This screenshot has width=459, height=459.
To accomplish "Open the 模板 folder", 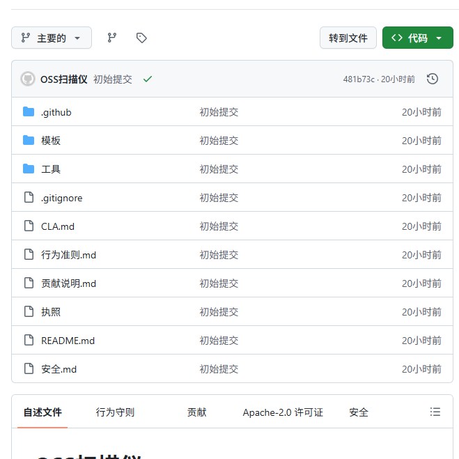I will tap(51, 141).
